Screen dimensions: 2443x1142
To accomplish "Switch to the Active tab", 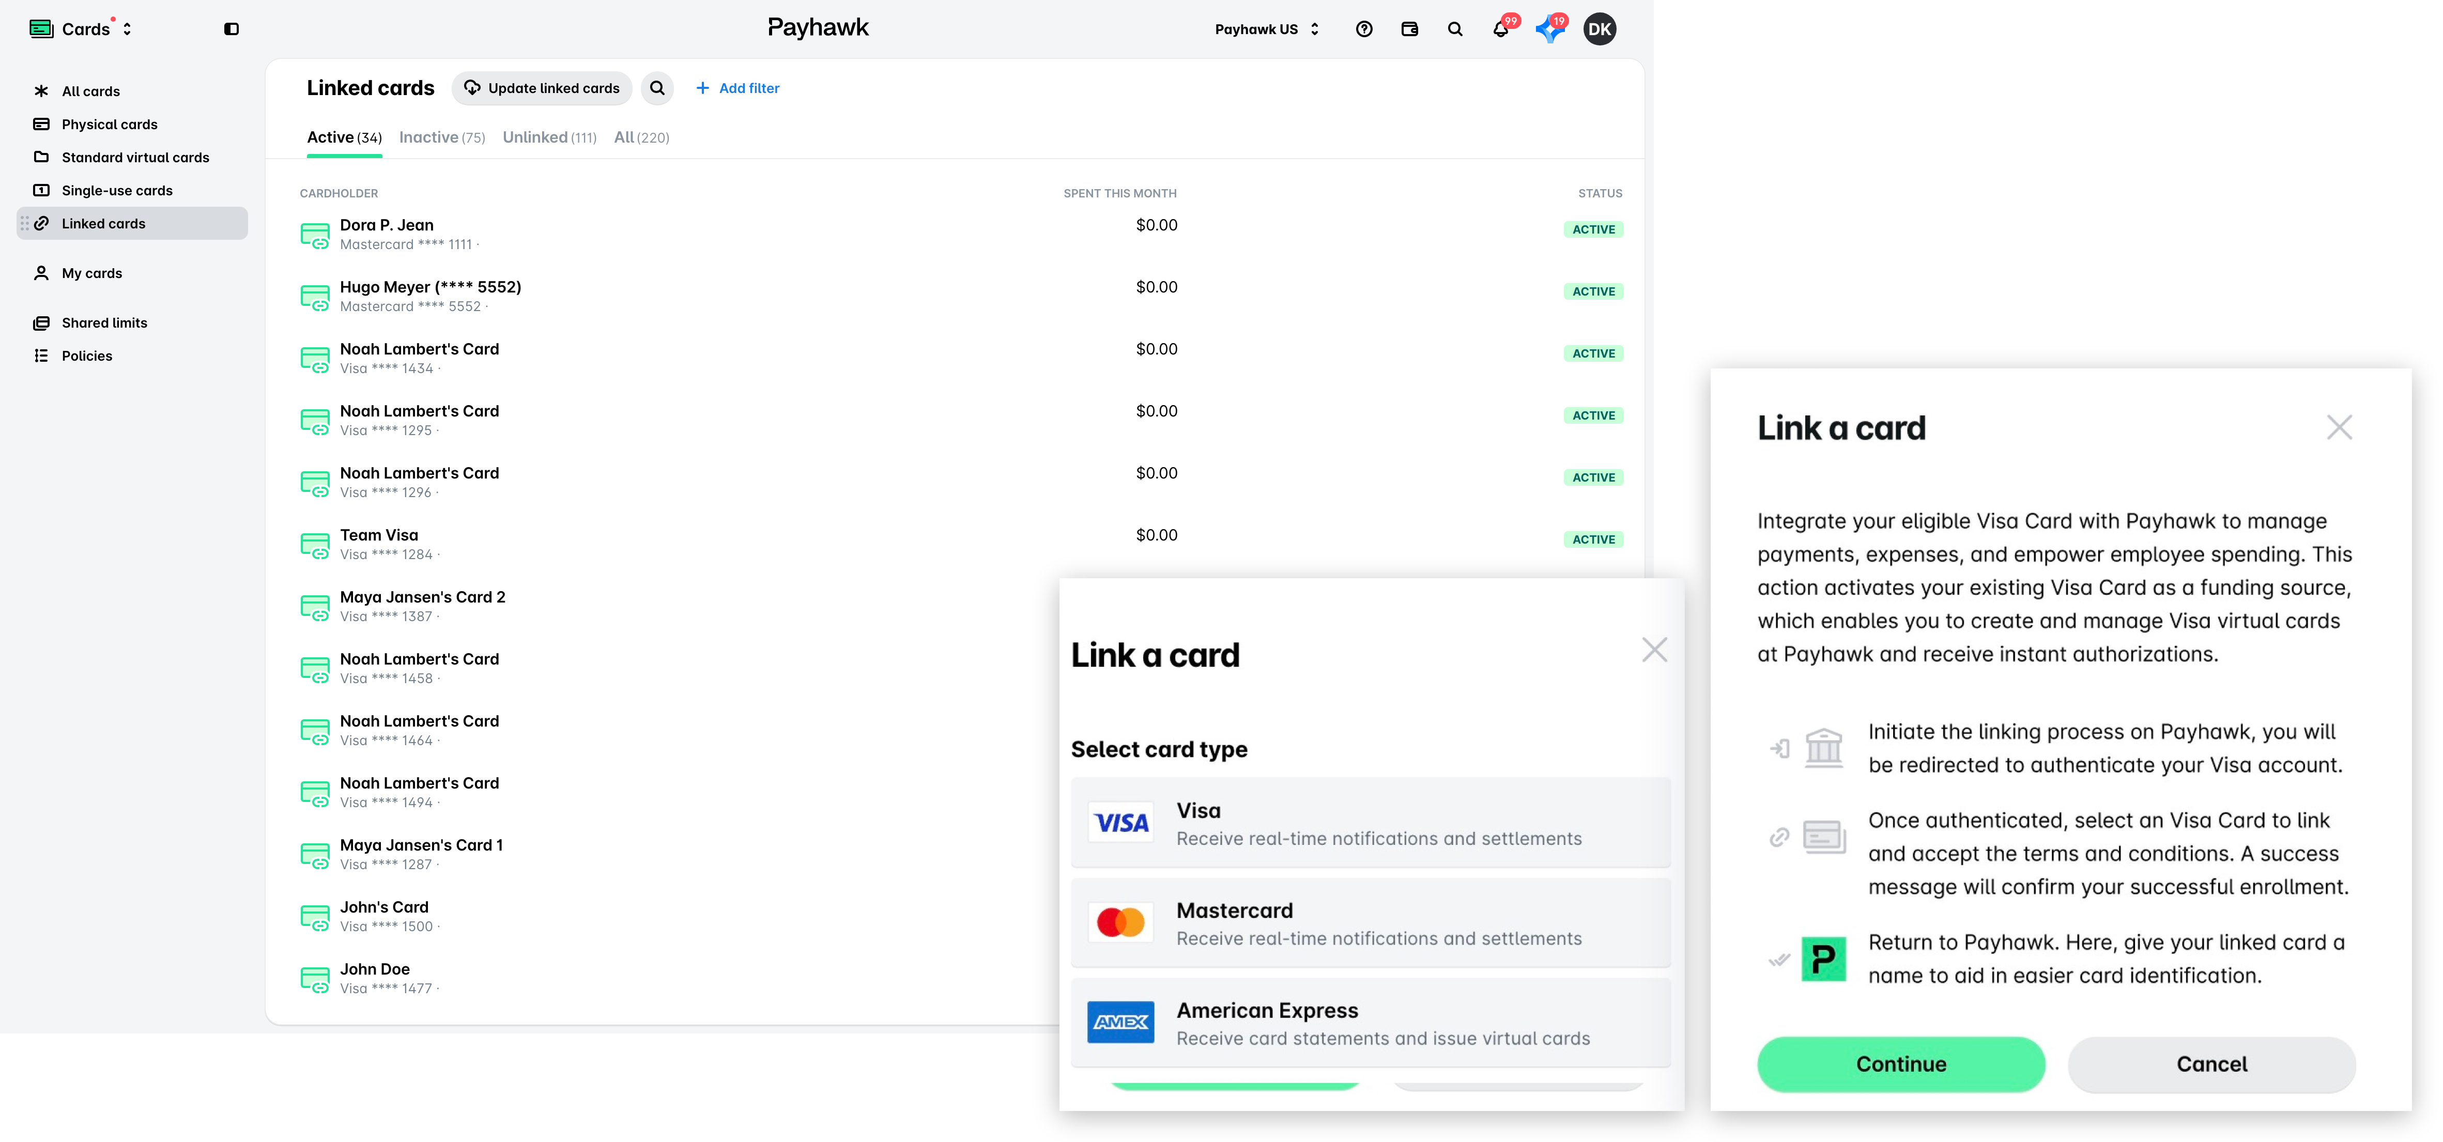I will [344, 137].
